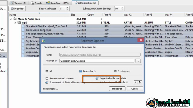The image size is (193, 108).
Task: Click the ALBUM attribute label
Action: click(x=149, y=22)
